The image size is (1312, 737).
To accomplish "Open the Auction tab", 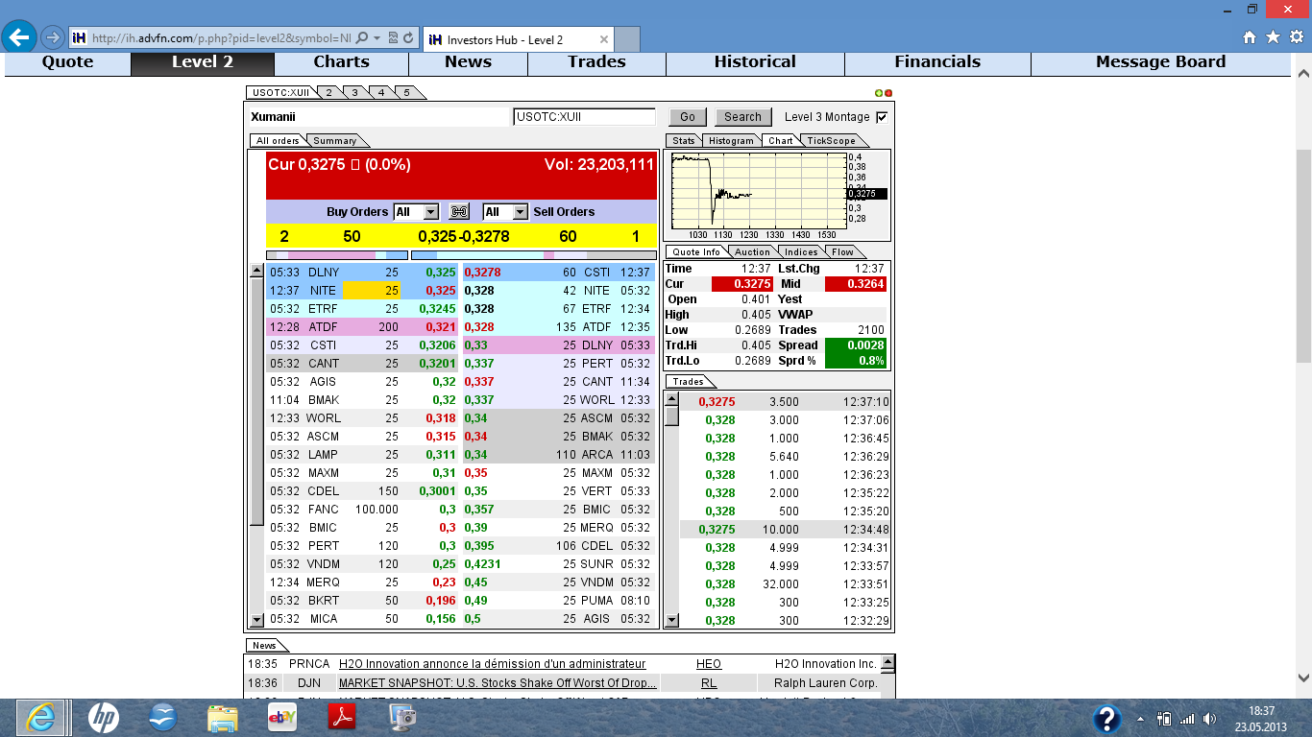I will pyautogui.click(x=752, y=252).
